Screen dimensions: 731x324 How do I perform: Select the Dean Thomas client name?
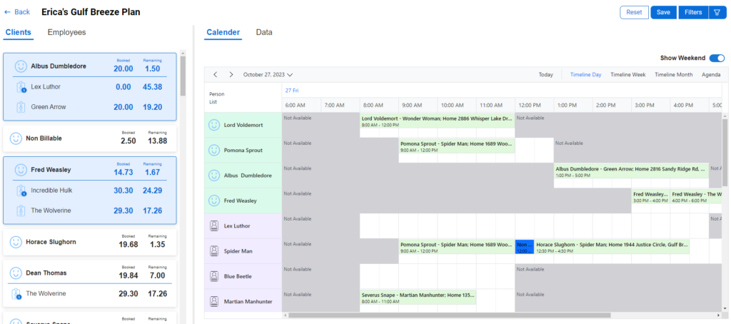tap(46, 273)
